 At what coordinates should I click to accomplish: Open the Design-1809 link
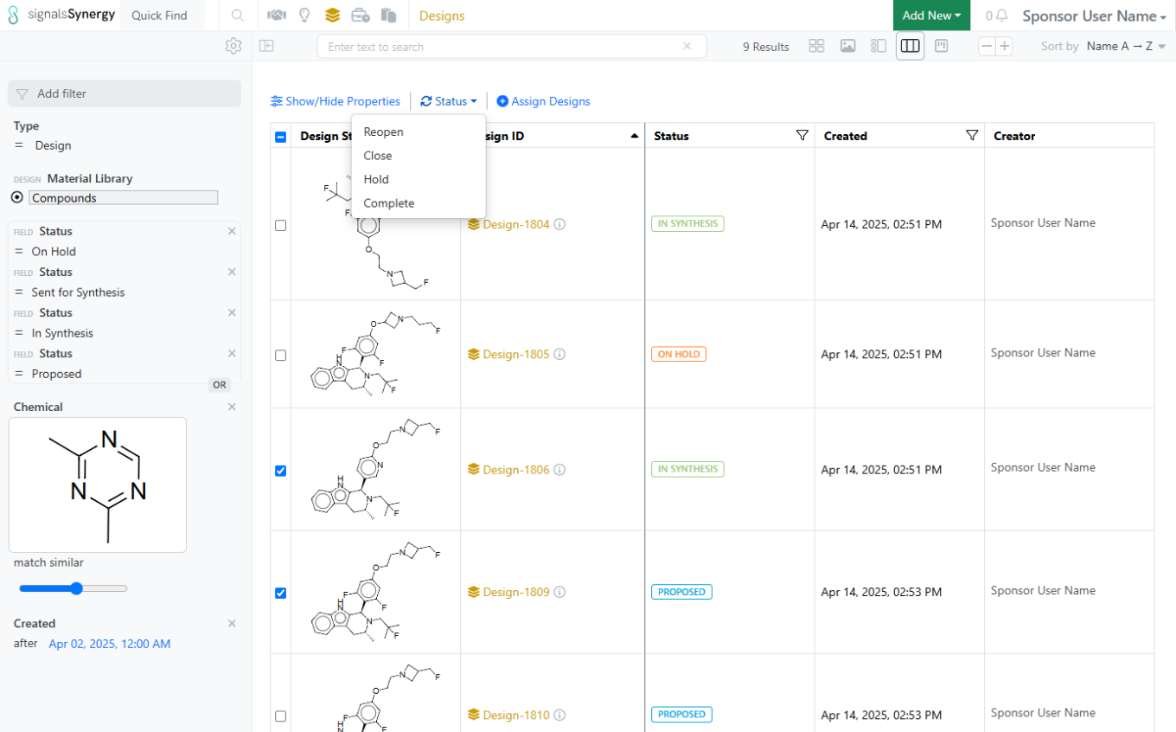(516, 592)
